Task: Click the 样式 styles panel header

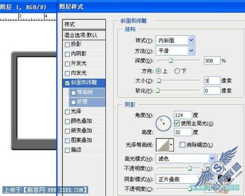Action: click(84, 25)
